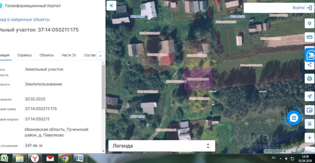Click the scrollbar down arrow in info panel
The width and height of the screenshot is (315, 163).
click(x=103, y=151)
